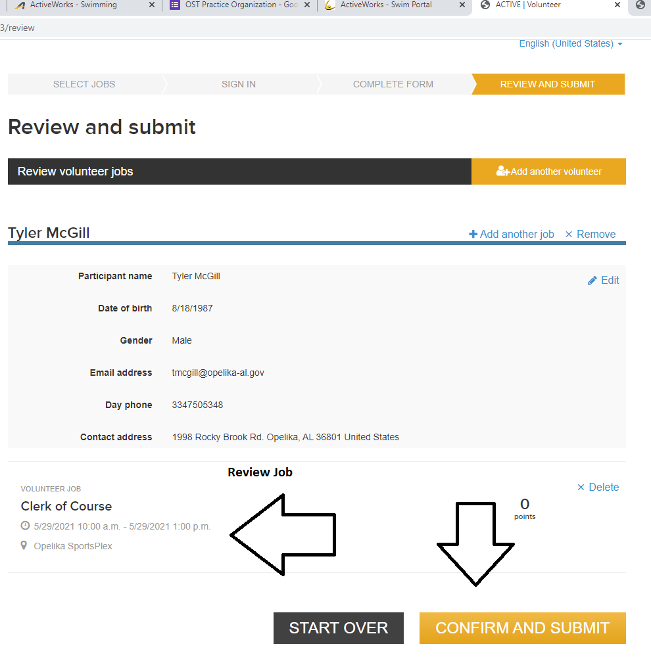The height and width of the screenshot is (659, 651).
Task: Close the OST Practice Organization tab
Action: 306,5
